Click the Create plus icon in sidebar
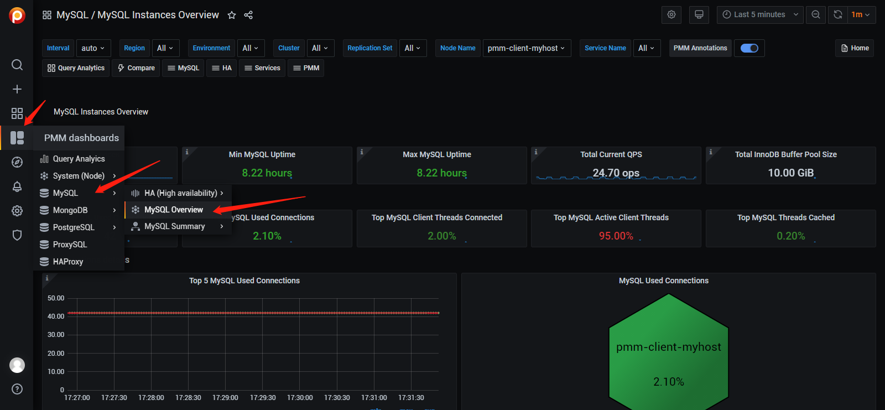The image size is (885, 410). coord(17,89)
